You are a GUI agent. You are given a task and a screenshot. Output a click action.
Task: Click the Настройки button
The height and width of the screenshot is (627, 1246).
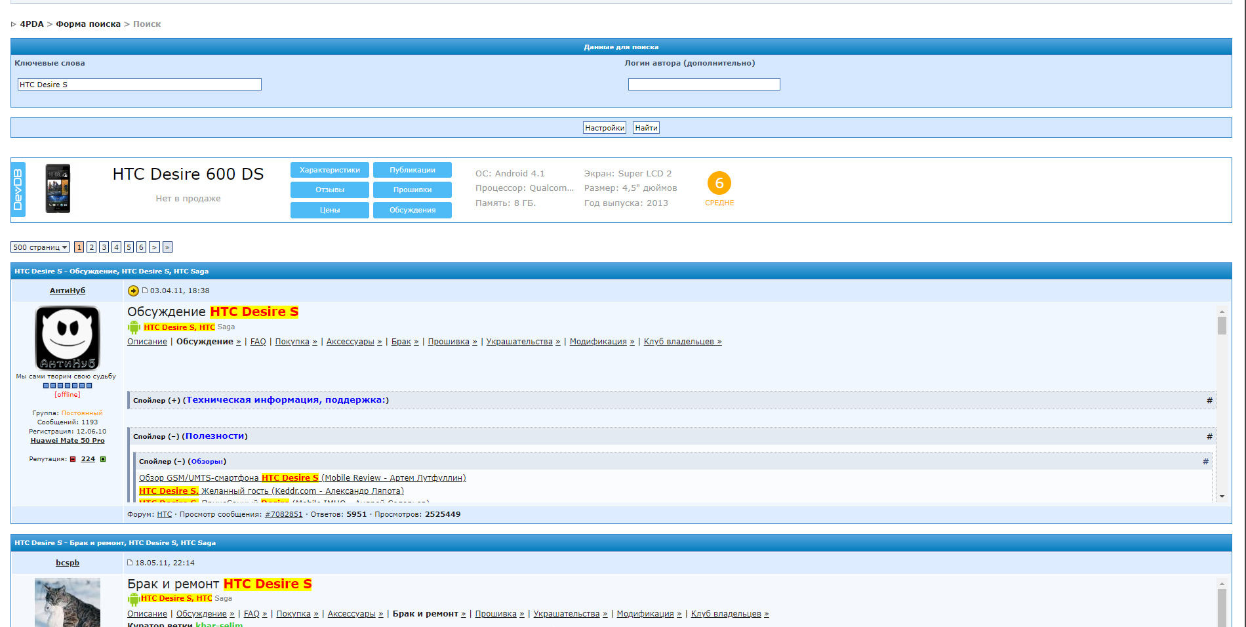click(604, 128)
